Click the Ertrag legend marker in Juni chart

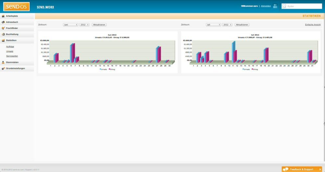[x=110, y=69]
